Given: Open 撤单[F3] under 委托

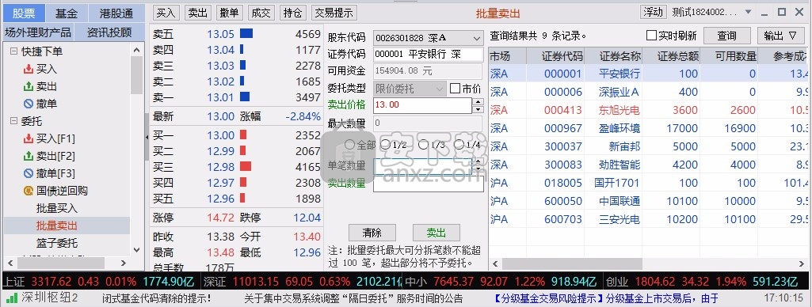Looking at the screenshot, I should point(50,173).
